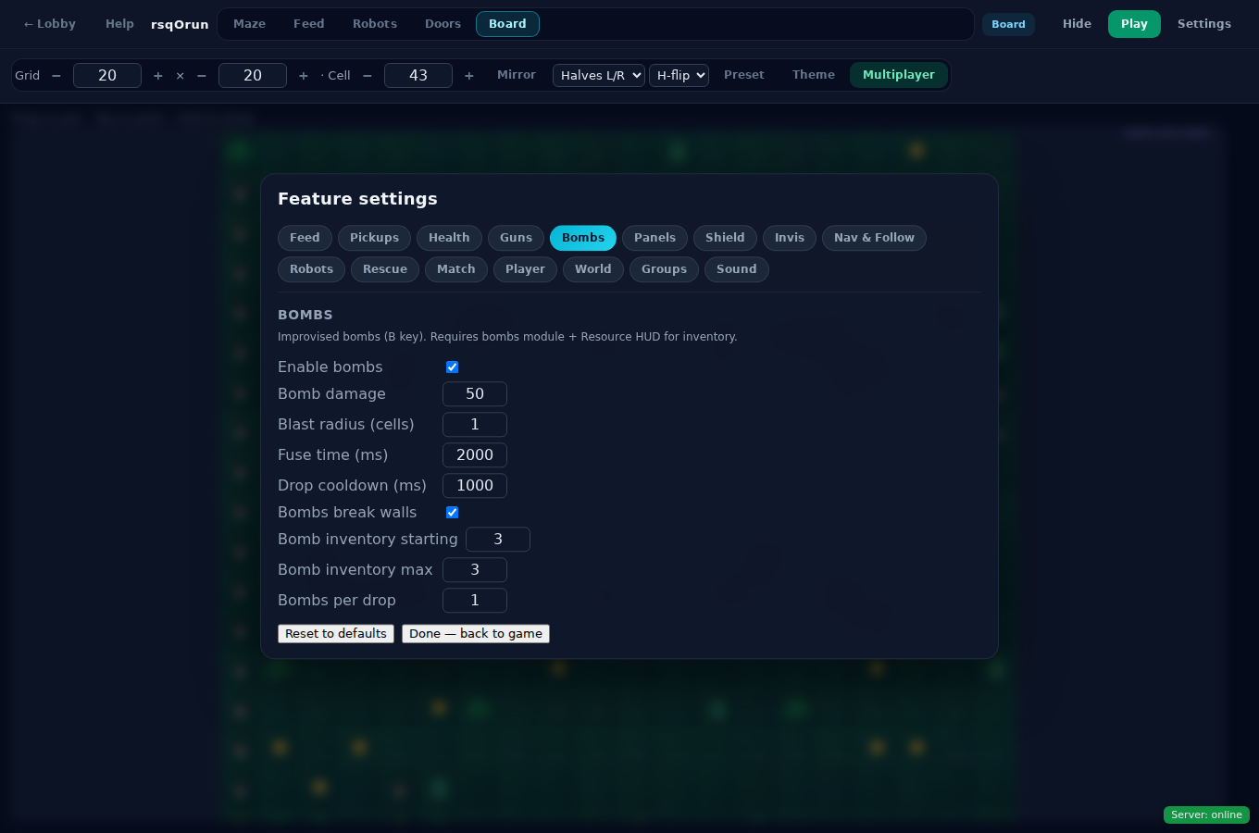Click the Drop cooldown (ms) field
The height and width of the screenshot is (833, 1259).
475,486
